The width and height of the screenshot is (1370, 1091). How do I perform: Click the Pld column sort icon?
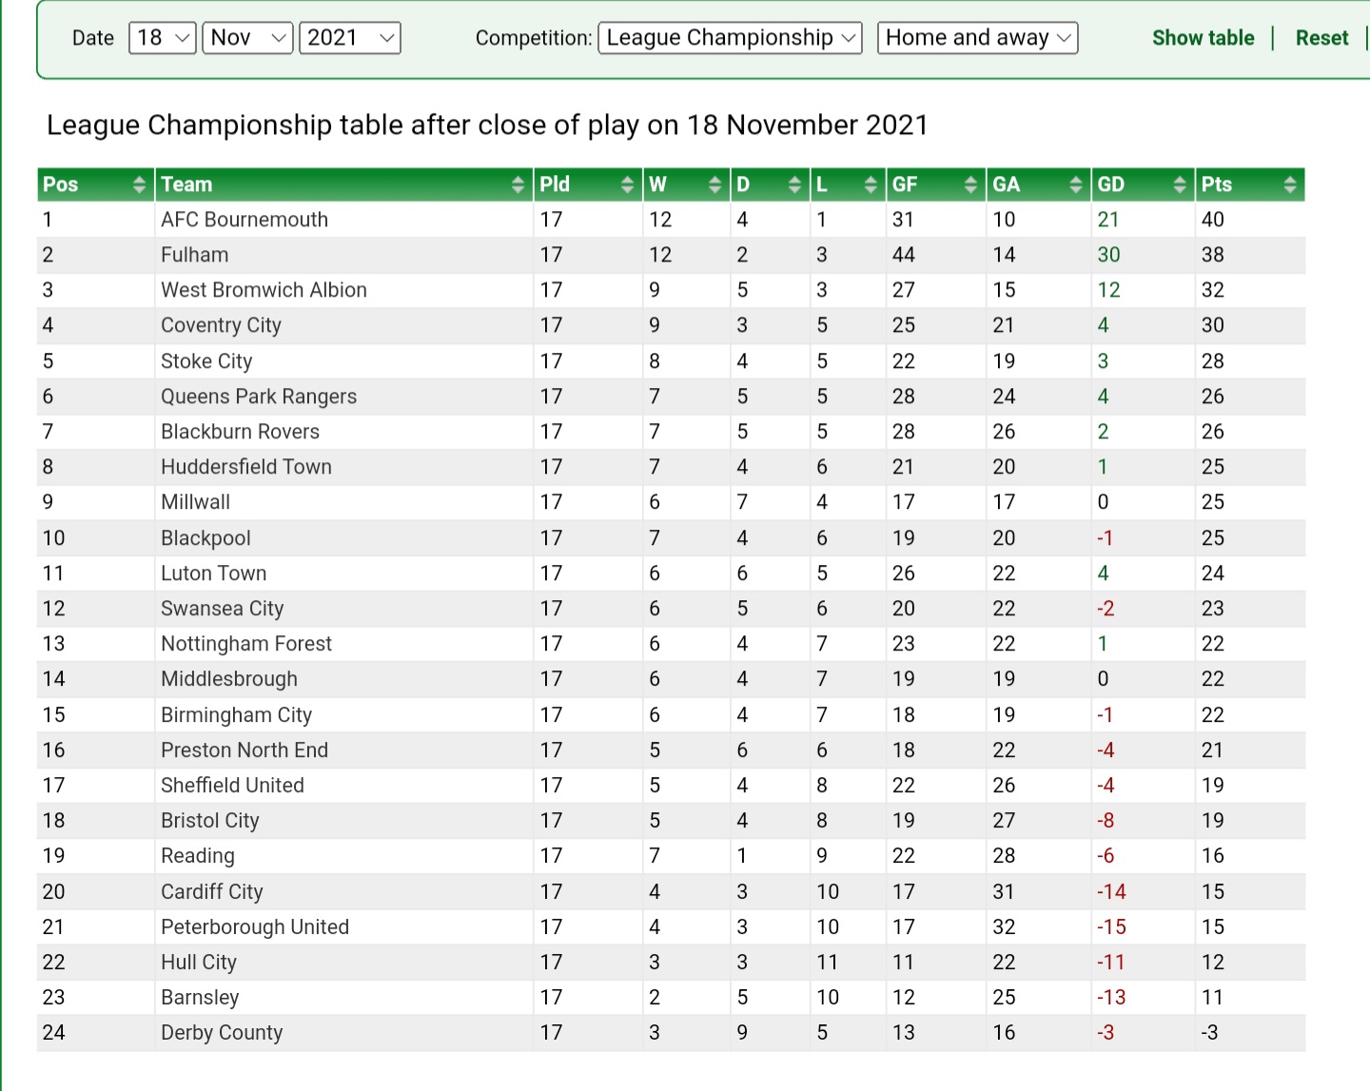coord(627,185)
